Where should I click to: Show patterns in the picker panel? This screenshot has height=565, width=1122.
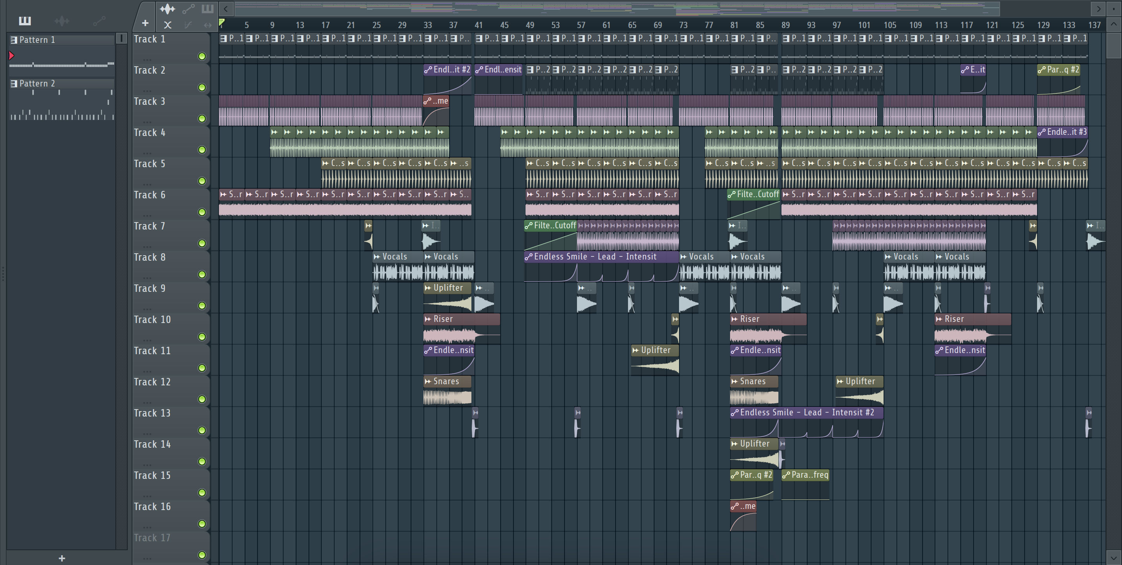click(x=25, y=21)
